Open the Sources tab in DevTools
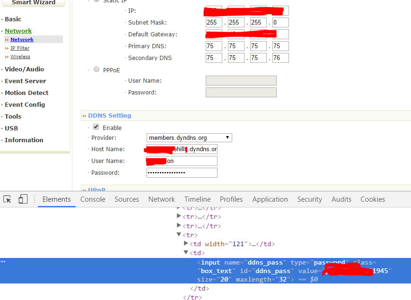This screenshot has width=411, height=300. 127,199
